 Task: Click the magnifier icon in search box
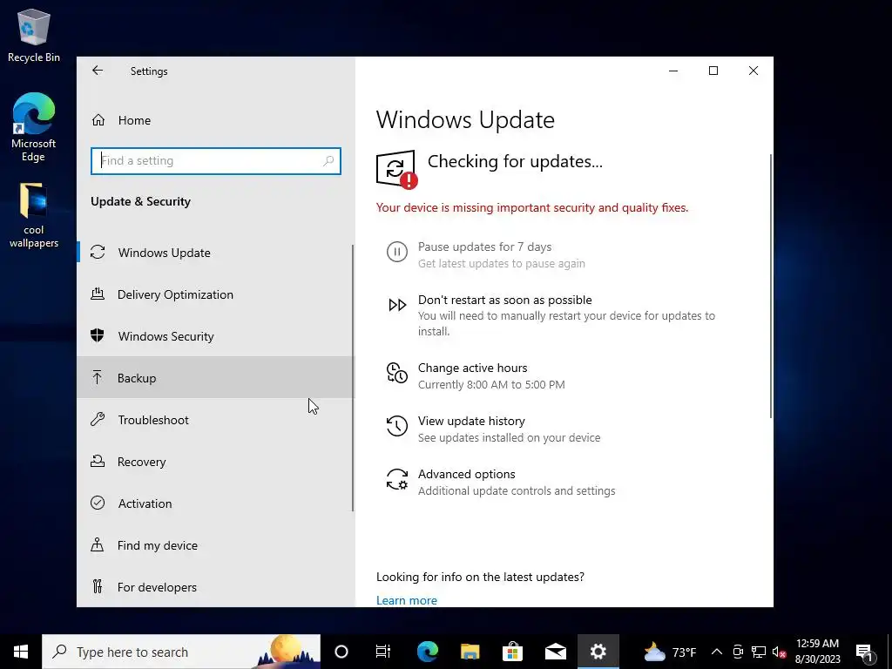click(328, 161)
